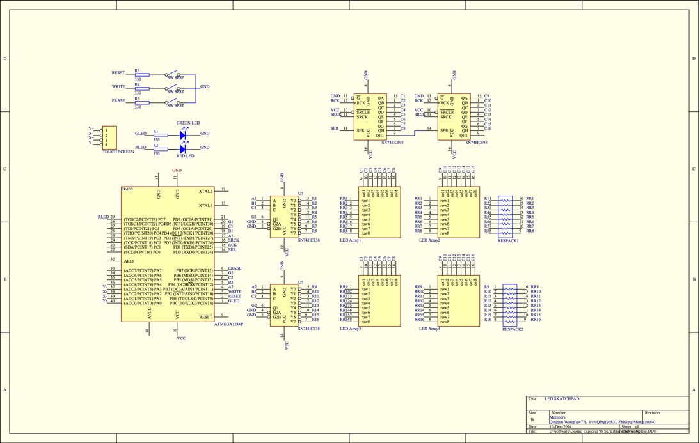Click the AVCC pin label
Image resolution: width=700 pixels, height=443 pixels.
150,313
